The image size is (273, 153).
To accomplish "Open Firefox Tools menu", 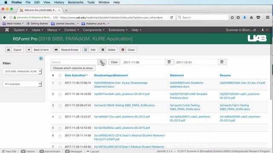I will 91,2.
